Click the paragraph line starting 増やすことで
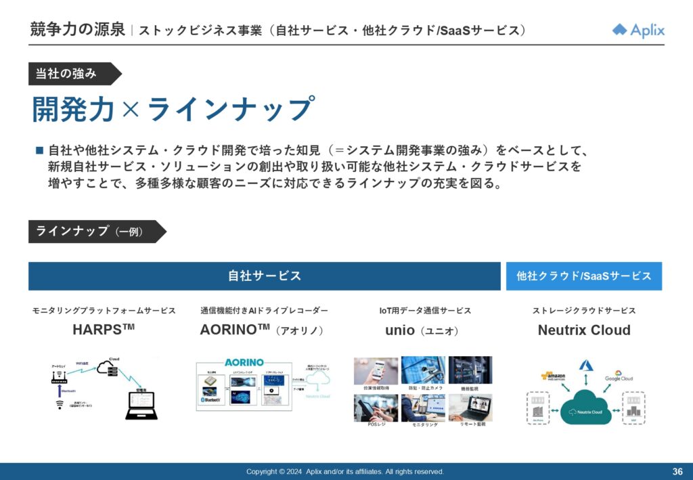The height and width of the screenshot is (480, 693). pos(275,183)
